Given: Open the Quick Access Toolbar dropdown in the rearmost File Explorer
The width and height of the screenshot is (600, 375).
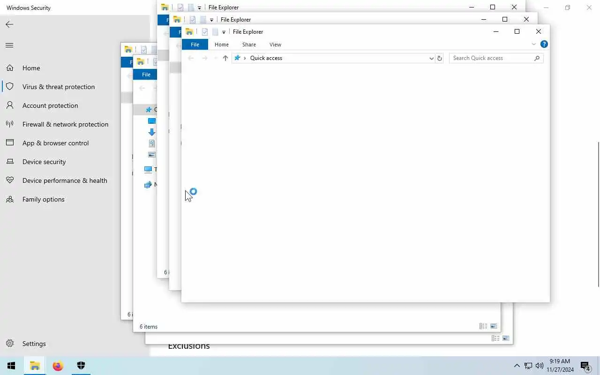Looking at the screenshot, I should point(199,8).
